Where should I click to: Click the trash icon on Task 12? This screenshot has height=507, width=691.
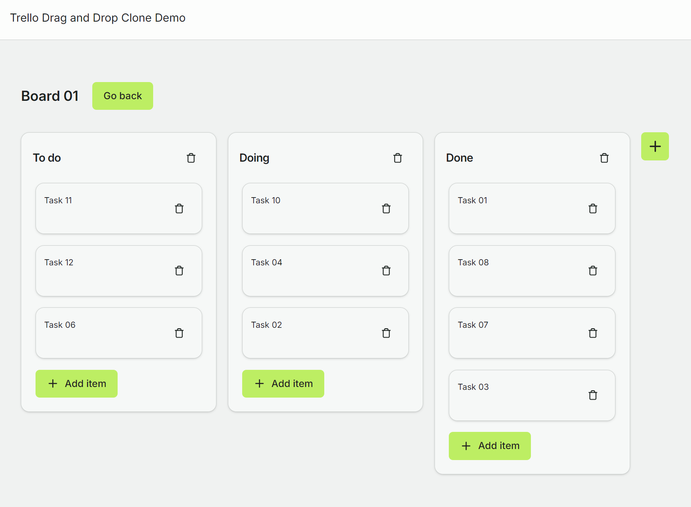[x=179, y=271]
